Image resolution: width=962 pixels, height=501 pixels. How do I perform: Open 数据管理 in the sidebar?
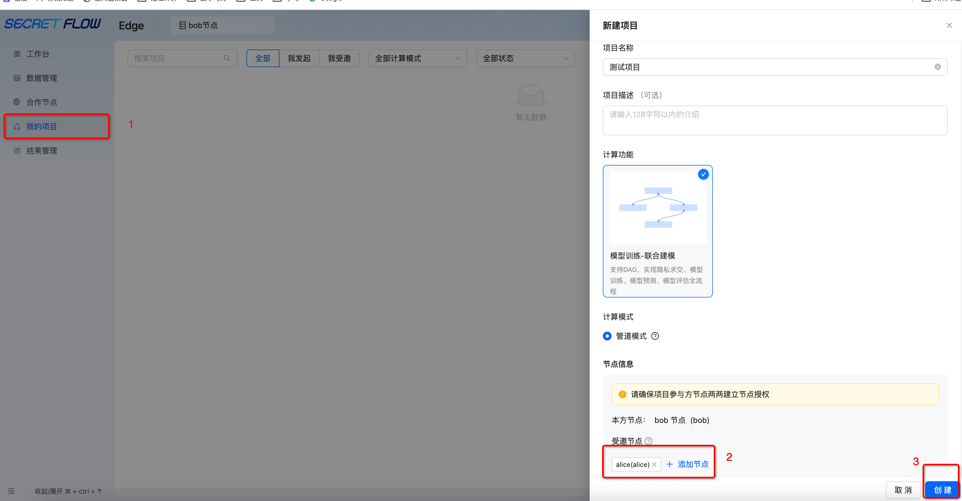42,78
